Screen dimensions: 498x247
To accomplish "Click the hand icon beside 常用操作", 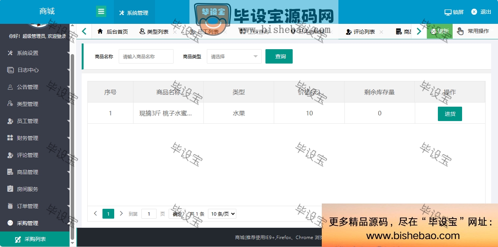I will click(x=460, y=31).
